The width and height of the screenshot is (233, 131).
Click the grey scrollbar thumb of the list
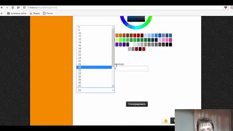point(113,48)
